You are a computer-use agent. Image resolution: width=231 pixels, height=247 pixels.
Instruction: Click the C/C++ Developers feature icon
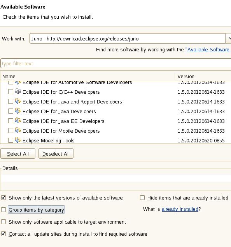click(x=18, y=91)
